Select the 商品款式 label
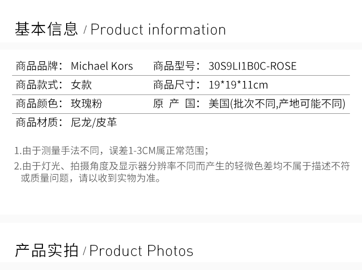The image size is (362, 270). pyautogui.click(x=40, y=85)
